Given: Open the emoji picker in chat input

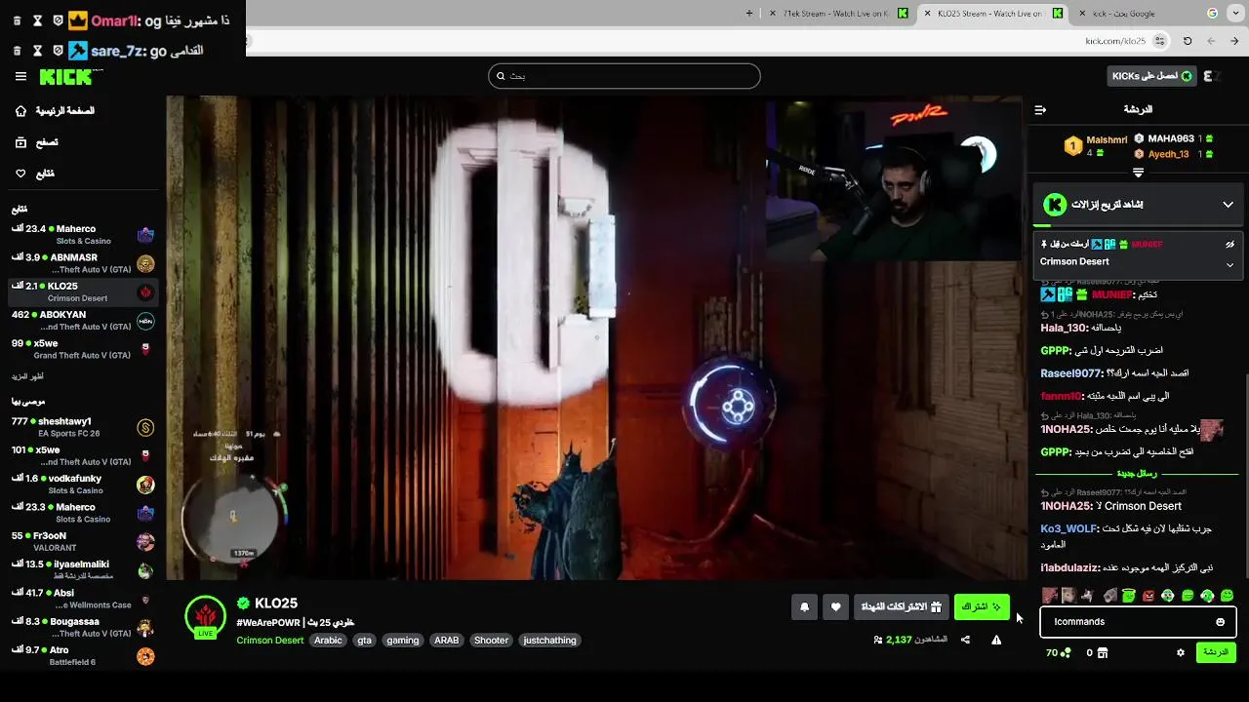Looking at the screenshot, I should [x=1220, y=622].
